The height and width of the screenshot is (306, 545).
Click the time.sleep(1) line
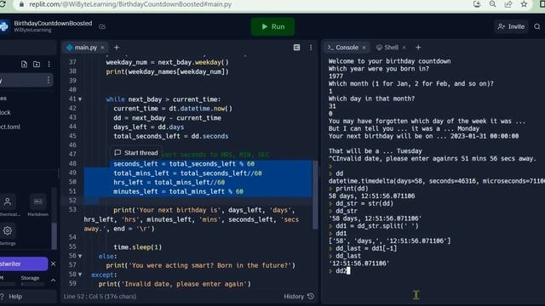138,247
